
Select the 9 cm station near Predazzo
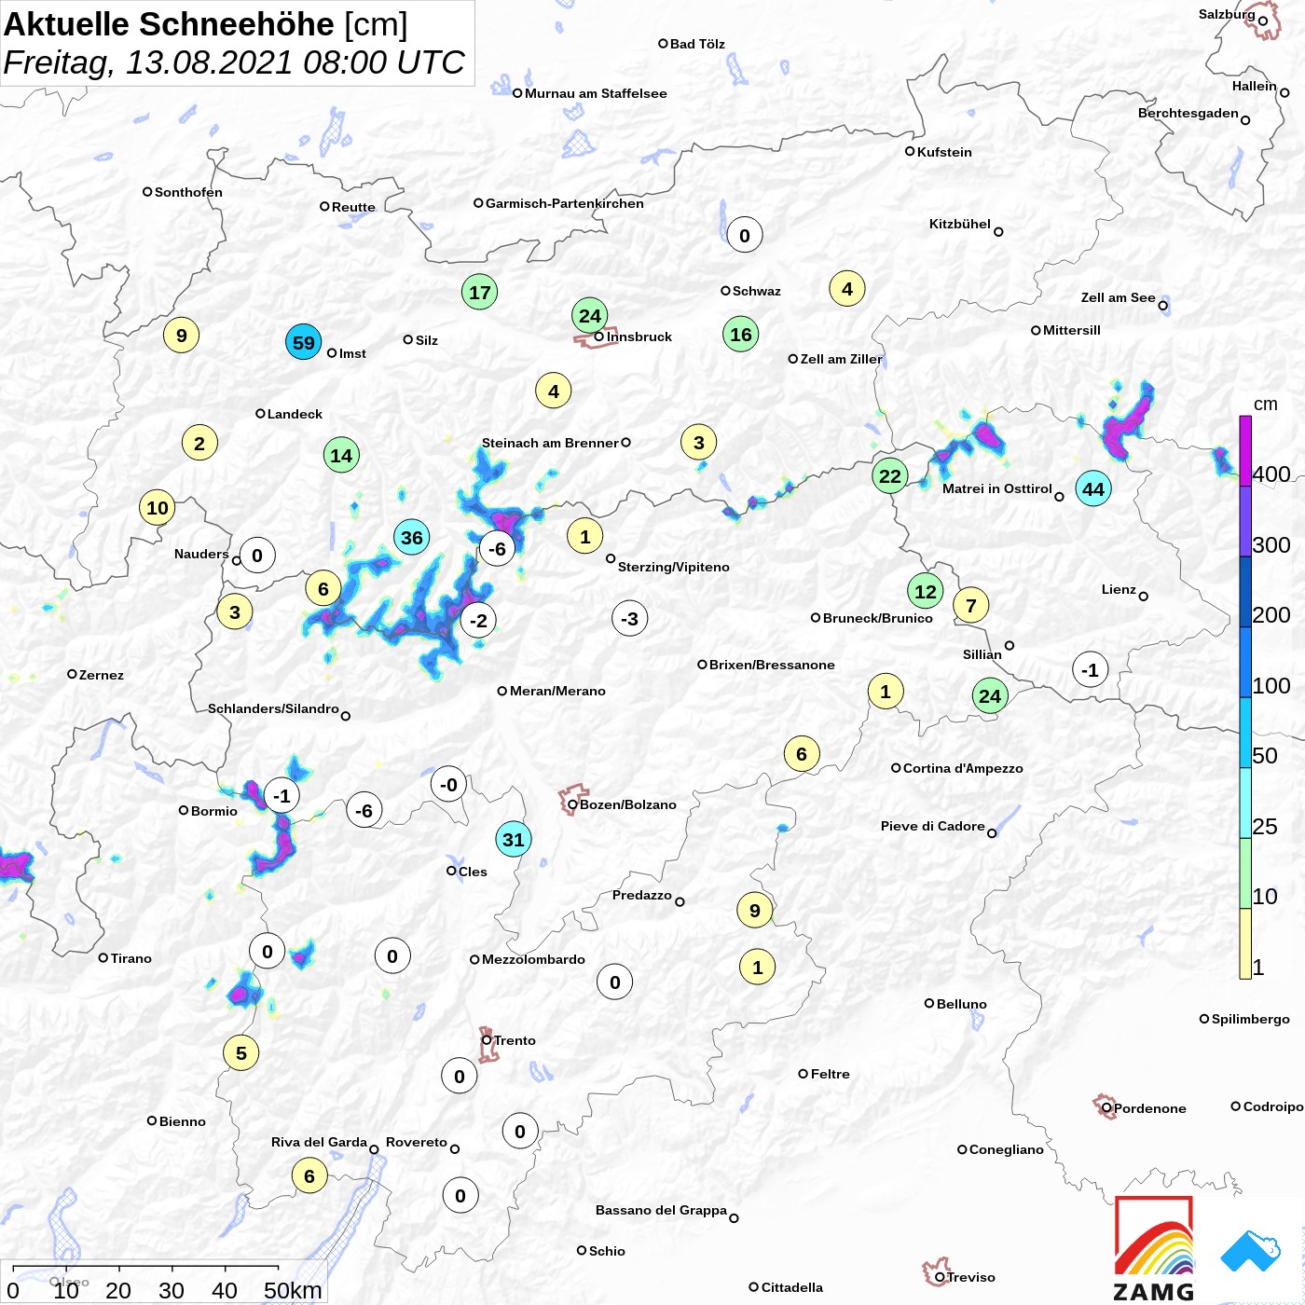pos(755,910)
